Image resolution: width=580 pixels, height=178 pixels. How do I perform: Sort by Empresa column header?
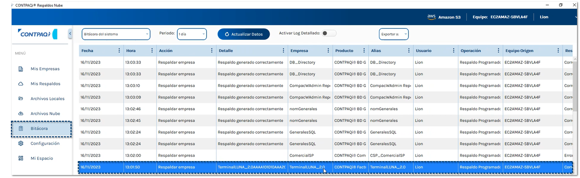(299, 51)
